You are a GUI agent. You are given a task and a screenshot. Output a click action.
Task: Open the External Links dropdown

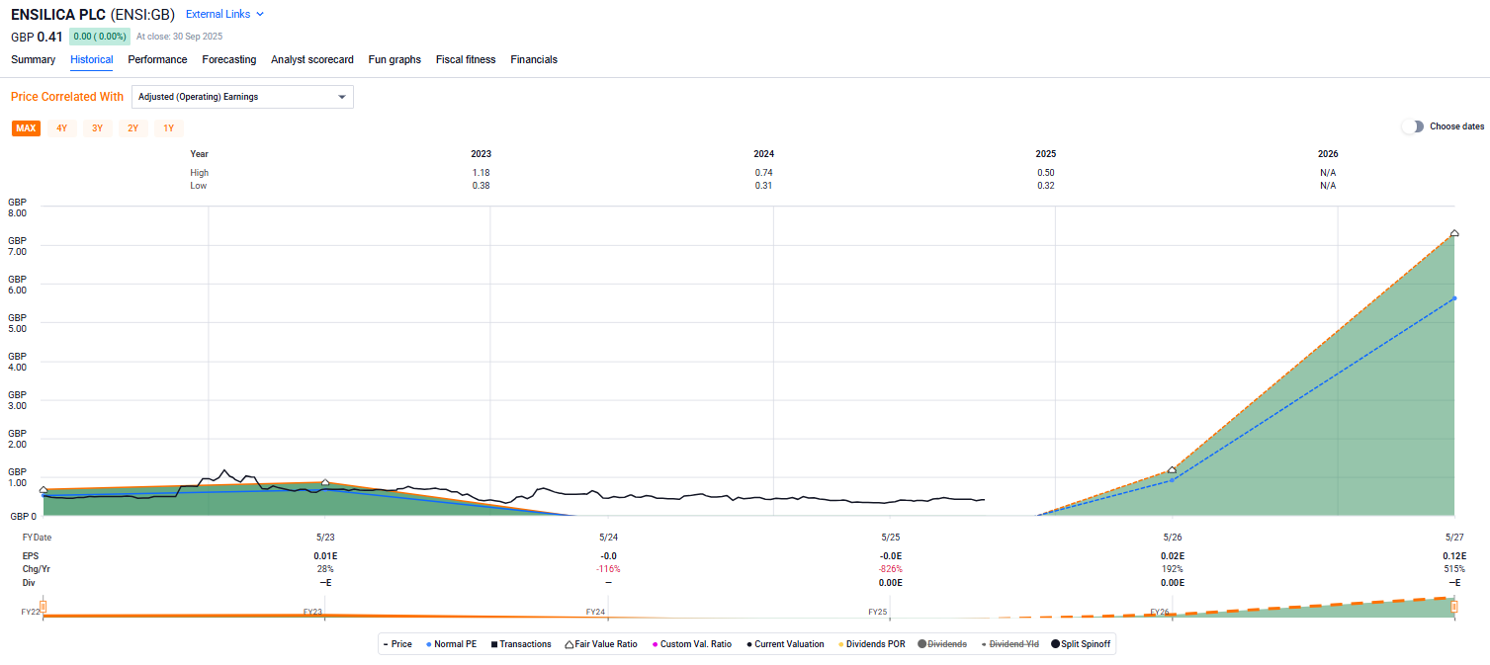coord(224,14)
